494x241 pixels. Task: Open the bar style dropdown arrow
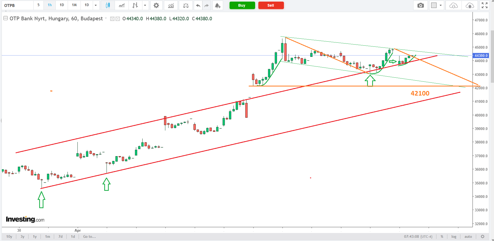pos(145,5)
